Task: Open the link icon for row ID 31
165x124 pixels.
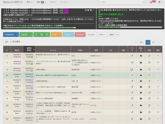Action: coord(132,87)
